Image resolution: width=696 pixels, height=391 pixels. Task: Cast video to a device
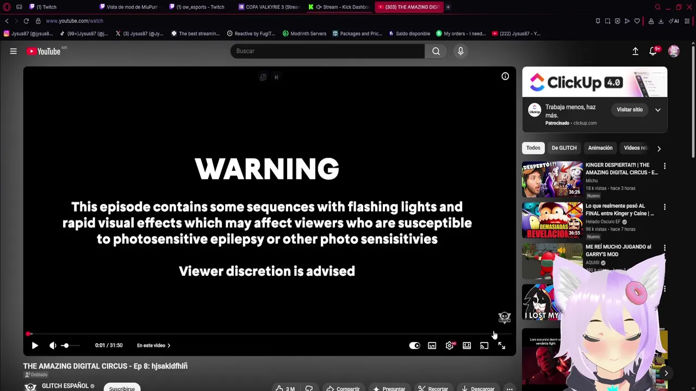coord(484,345)
